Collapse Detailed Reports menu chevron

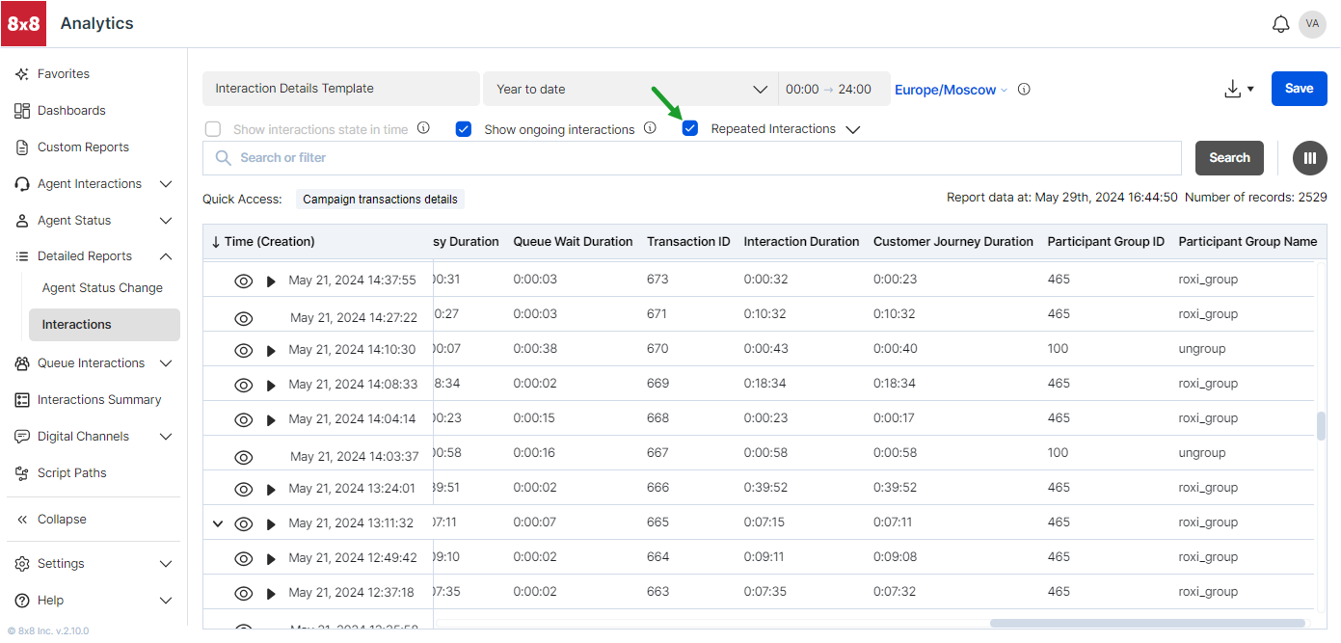166,256
